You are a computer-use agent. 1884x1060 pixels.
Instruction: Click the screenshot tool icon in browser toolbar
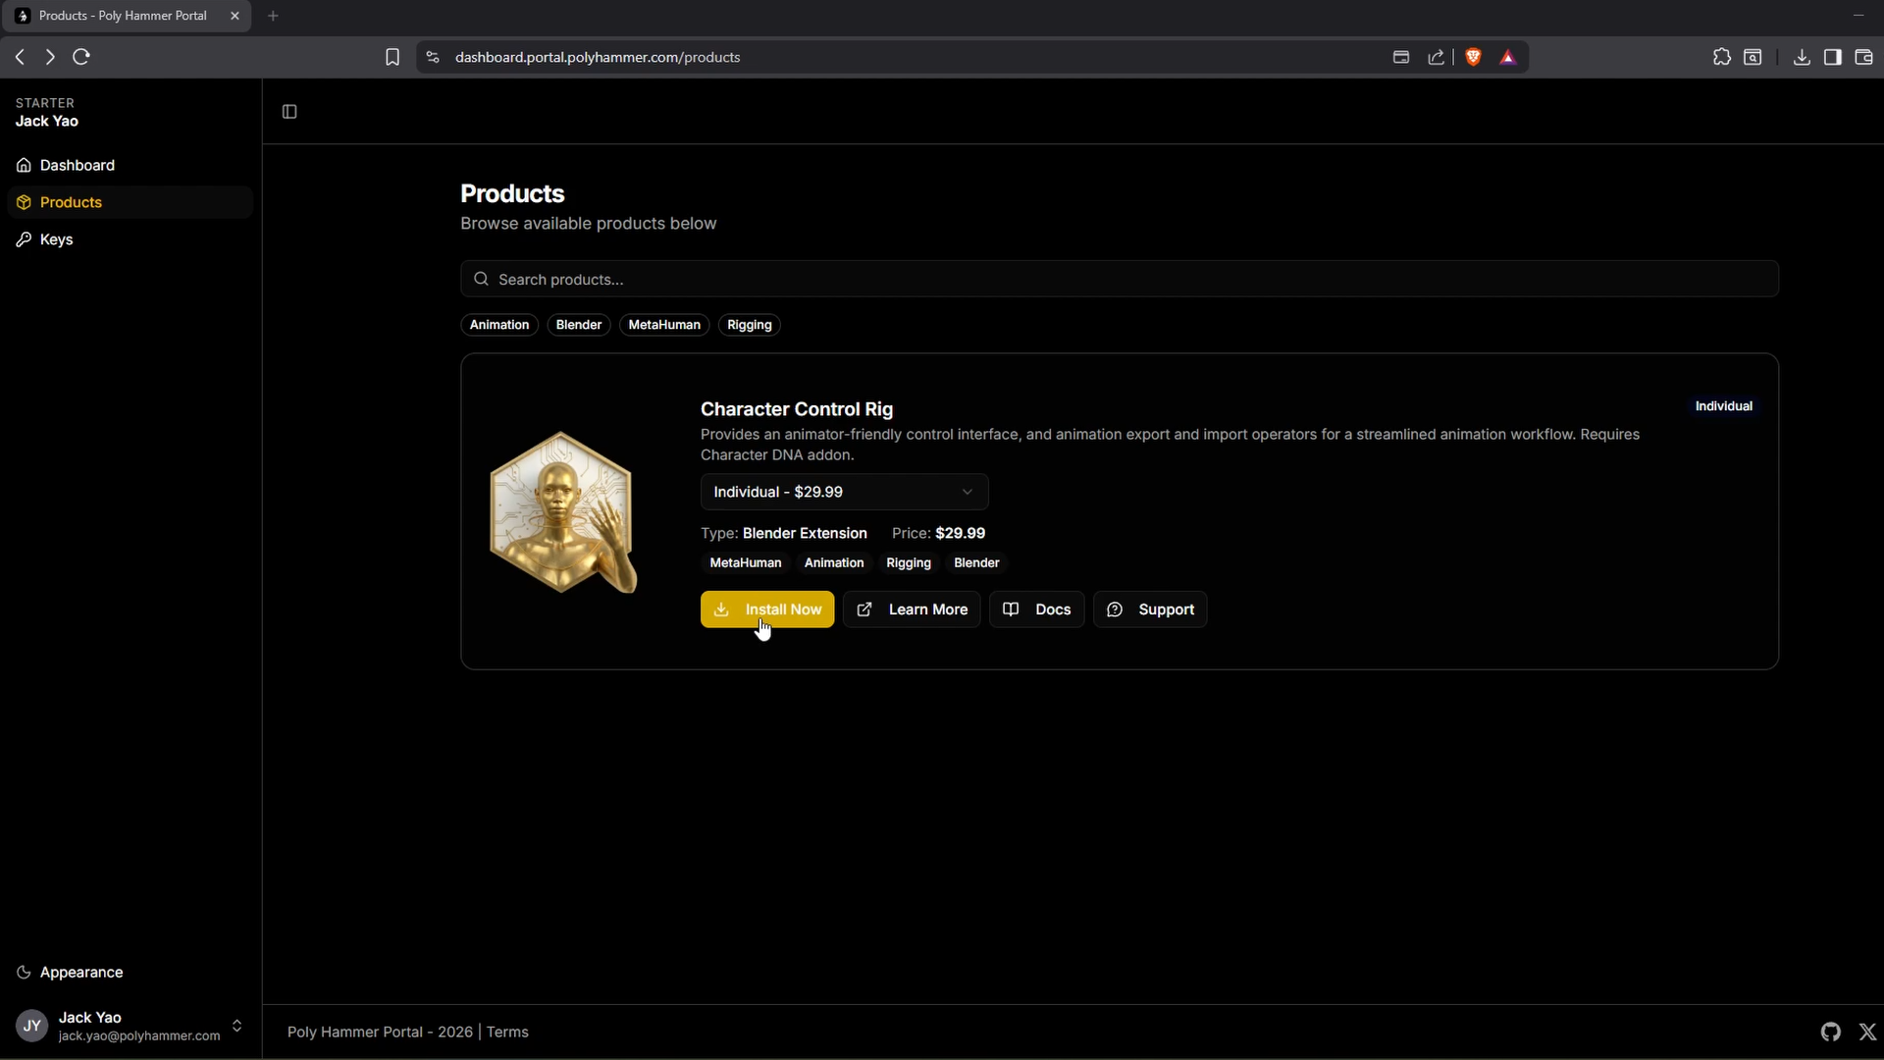[x=1753, y=57]
